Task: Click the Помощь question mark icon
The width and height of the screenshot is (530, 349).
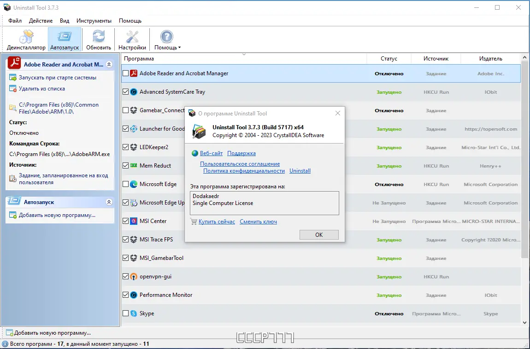Action: 166,36
